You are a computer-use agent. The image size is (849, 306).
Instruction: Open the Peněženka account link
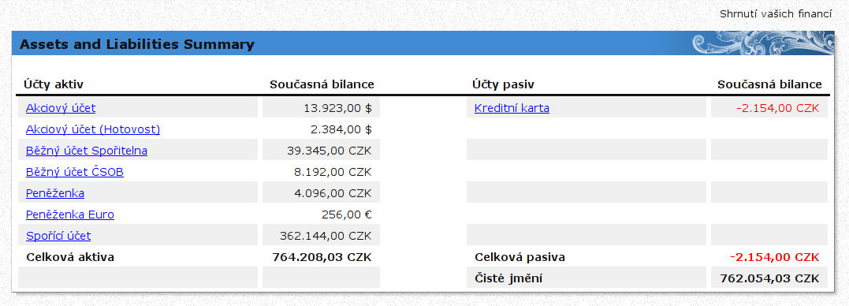point(55,193)
